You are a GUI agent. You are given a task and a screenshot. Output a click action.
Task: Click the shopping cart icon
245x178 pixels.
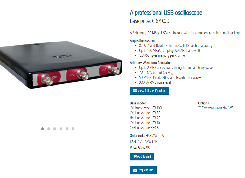[135, 156]
